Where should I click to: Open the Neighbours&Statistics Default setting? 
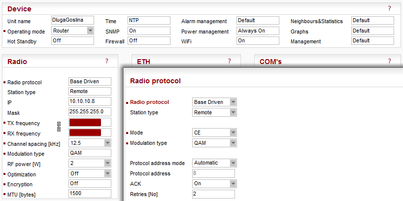[372, 20]
